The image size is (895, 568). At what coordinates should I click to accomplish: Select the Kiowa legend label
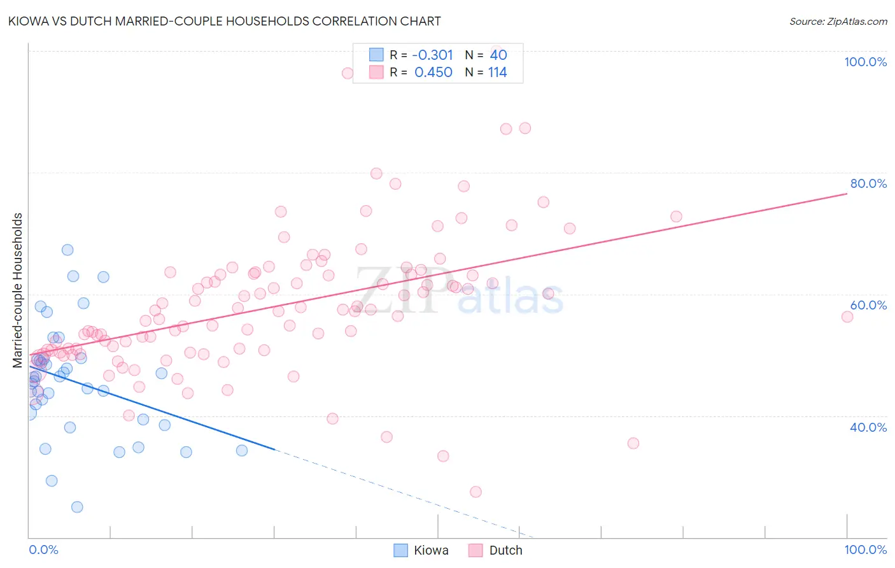pos(431,550)
